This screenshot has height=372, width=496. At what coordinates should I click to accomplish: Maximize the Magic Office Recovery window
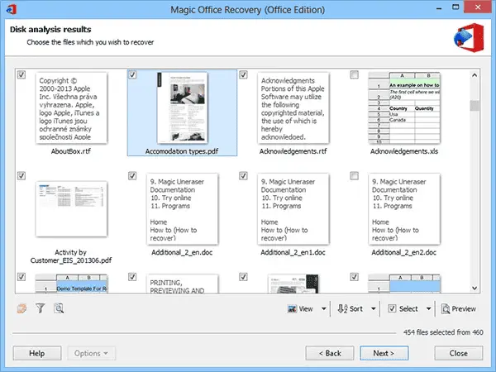455,8
